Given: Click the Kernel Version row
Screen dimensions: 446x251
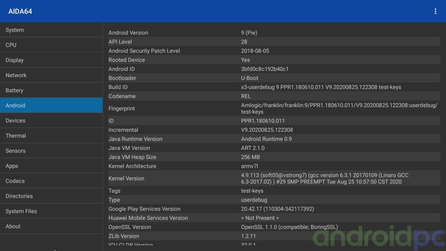Looking at the screenshot, I should point(274,178).
